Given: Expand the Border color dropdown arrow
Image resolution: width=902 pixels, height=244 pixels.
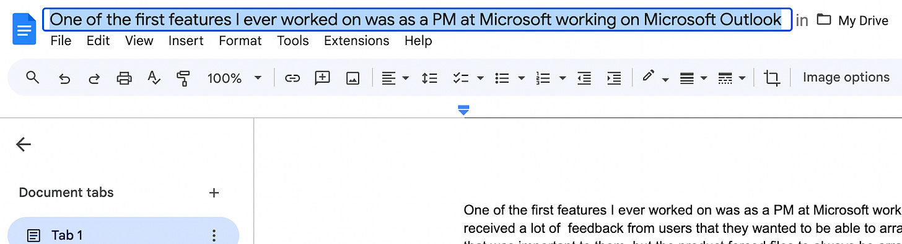Looking at the screenshot, I should (x=665, y=80).
